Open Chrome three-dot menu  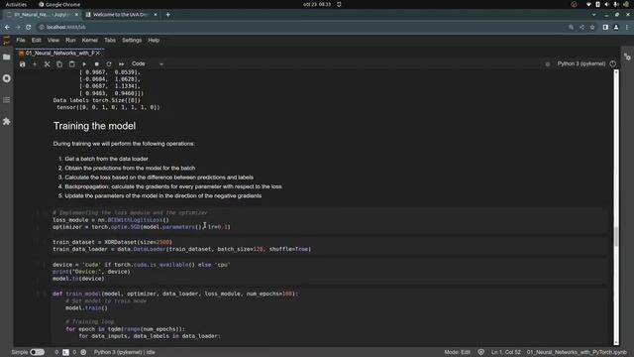point(627,27)
